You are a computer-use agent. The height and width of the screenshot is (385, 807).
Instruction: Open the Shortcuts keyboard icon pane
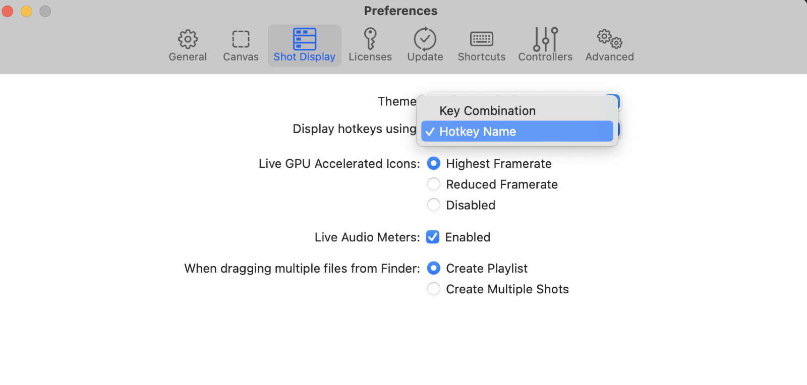coord(482,46)
